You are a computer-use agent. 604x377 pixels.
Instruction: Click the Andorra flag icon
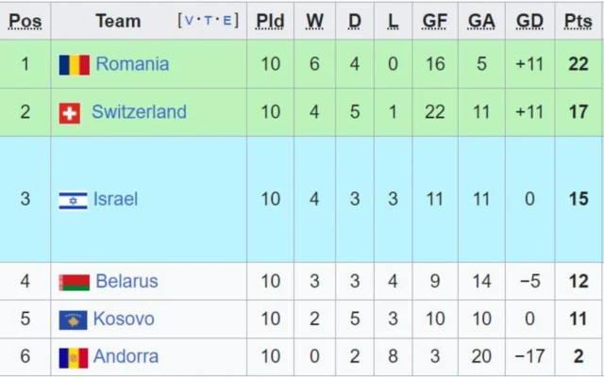(x=73, y=358)
